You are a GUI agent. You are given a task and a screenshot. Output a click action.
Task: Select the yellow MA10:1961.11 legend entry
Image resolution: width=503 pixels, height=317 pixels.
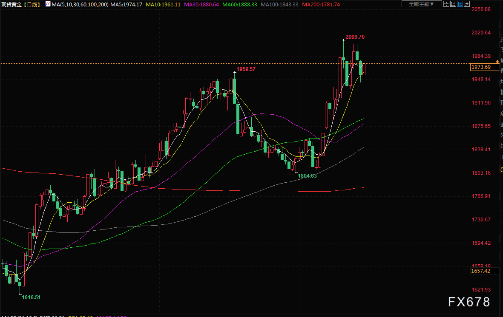coord(163,4)
